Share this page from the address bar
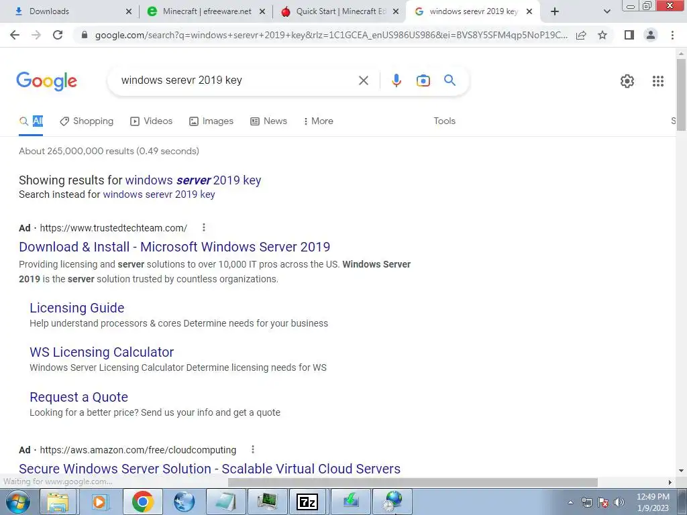687x515 pixels. coord(581,35)
